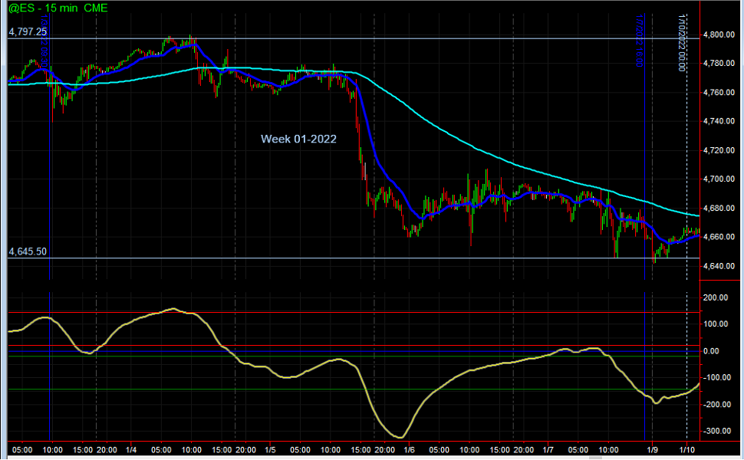Select the Week 01-2022 text annotation

(298, 139)
